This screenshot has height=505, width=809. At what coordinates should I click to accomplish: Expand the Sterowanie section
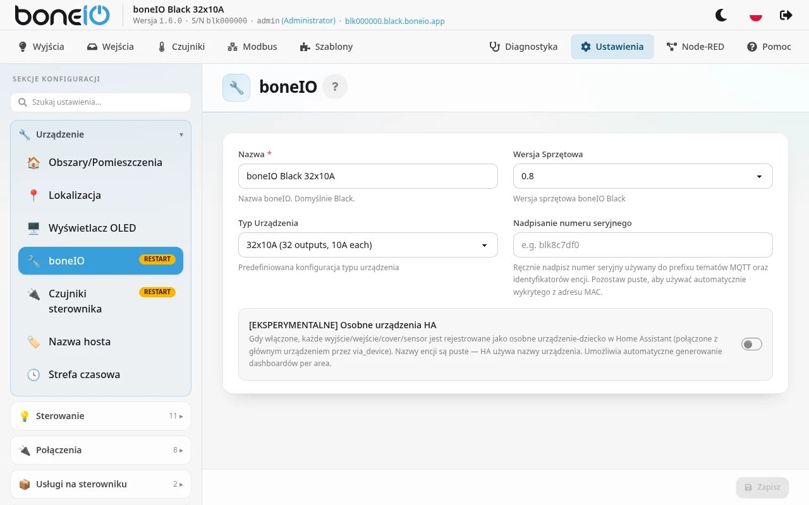[x=100, y=416]
